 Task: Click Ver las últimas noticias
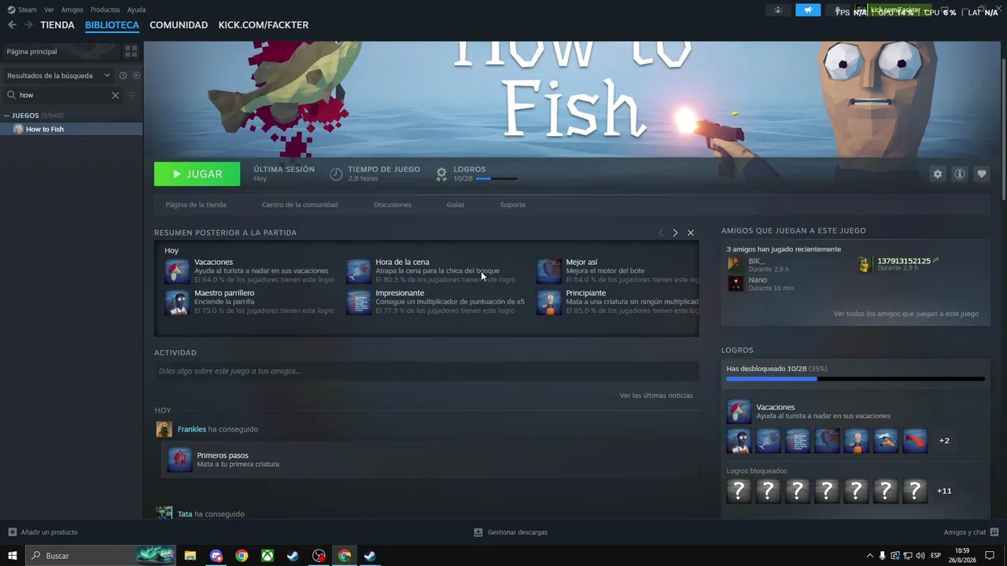pyautogui.click(x=656, y=395)
